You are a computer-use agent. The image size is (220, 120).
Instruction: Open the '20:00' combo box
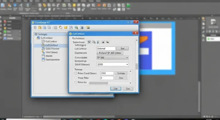click(x=113, y=64)
